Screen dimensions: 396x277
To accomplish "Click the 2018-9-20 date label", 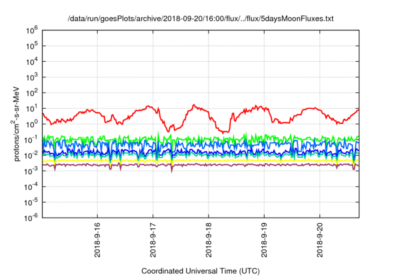I will point(320,240).
